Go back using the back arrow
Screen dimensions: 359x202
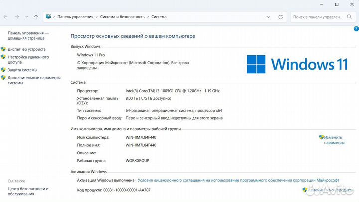pyautogui.click(x=6, y=17)
